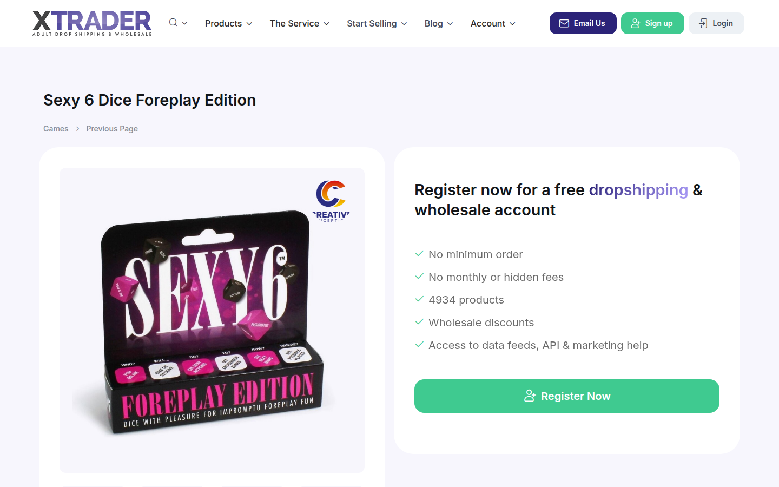Click the XTRADER logo
This screenshot has height=487, width=779.
pos(92,23)
